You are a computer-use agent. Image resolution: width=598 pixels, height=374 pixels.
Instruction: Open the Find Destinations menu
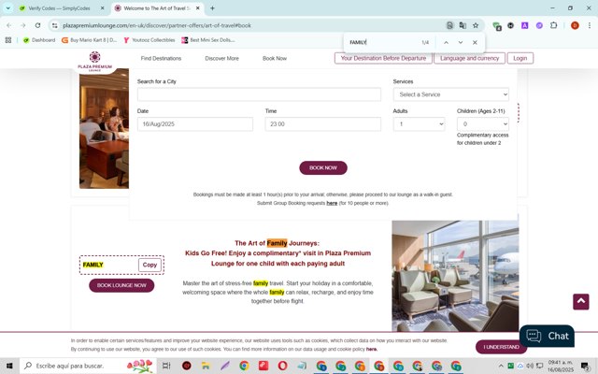click(161, 58)
